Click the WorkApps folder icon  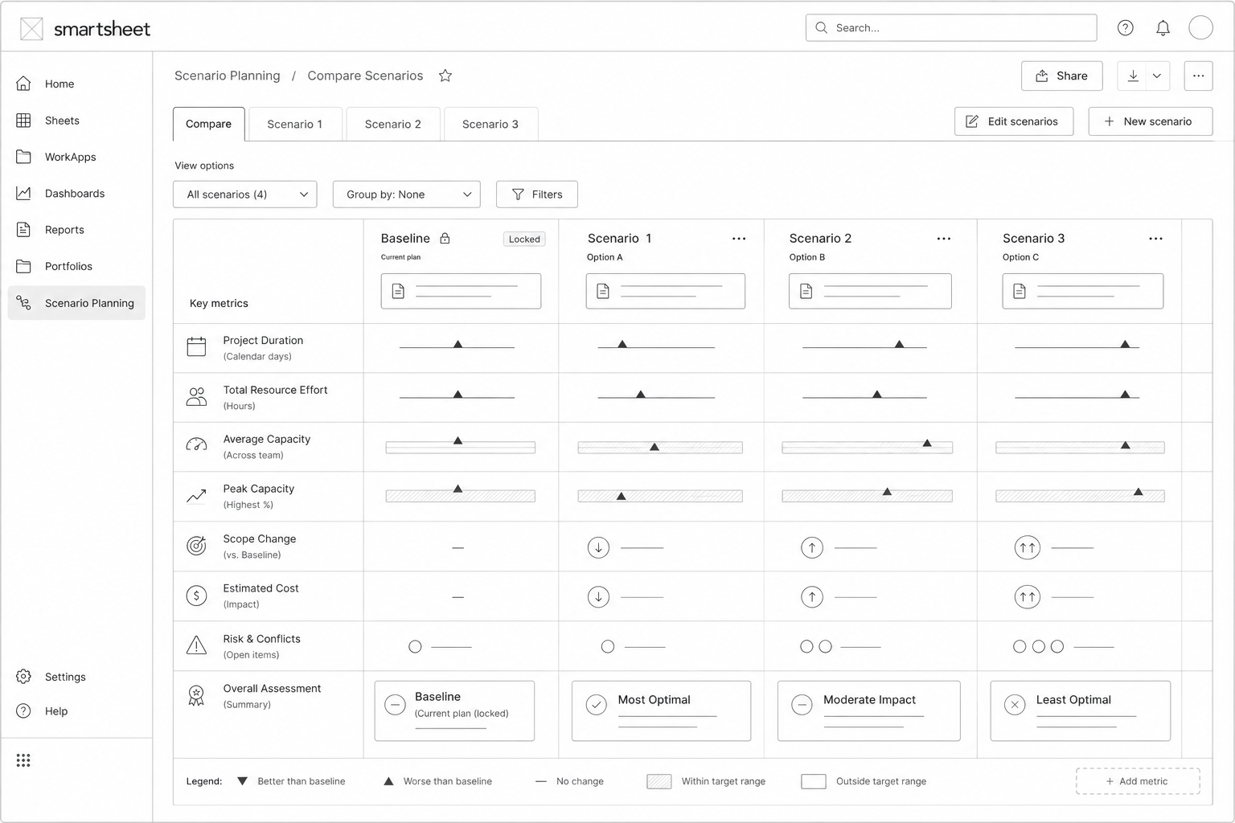[24, 157]
